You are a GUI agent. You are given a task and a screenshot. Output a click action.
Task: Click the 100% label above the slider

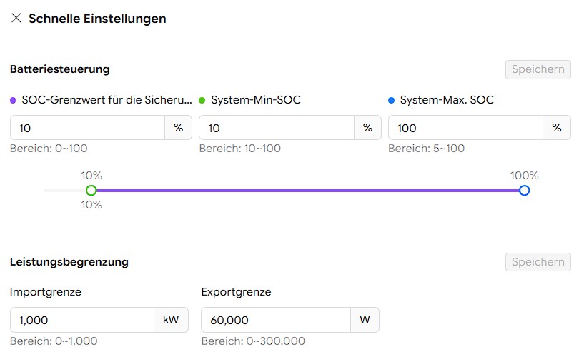pos(524,176)
